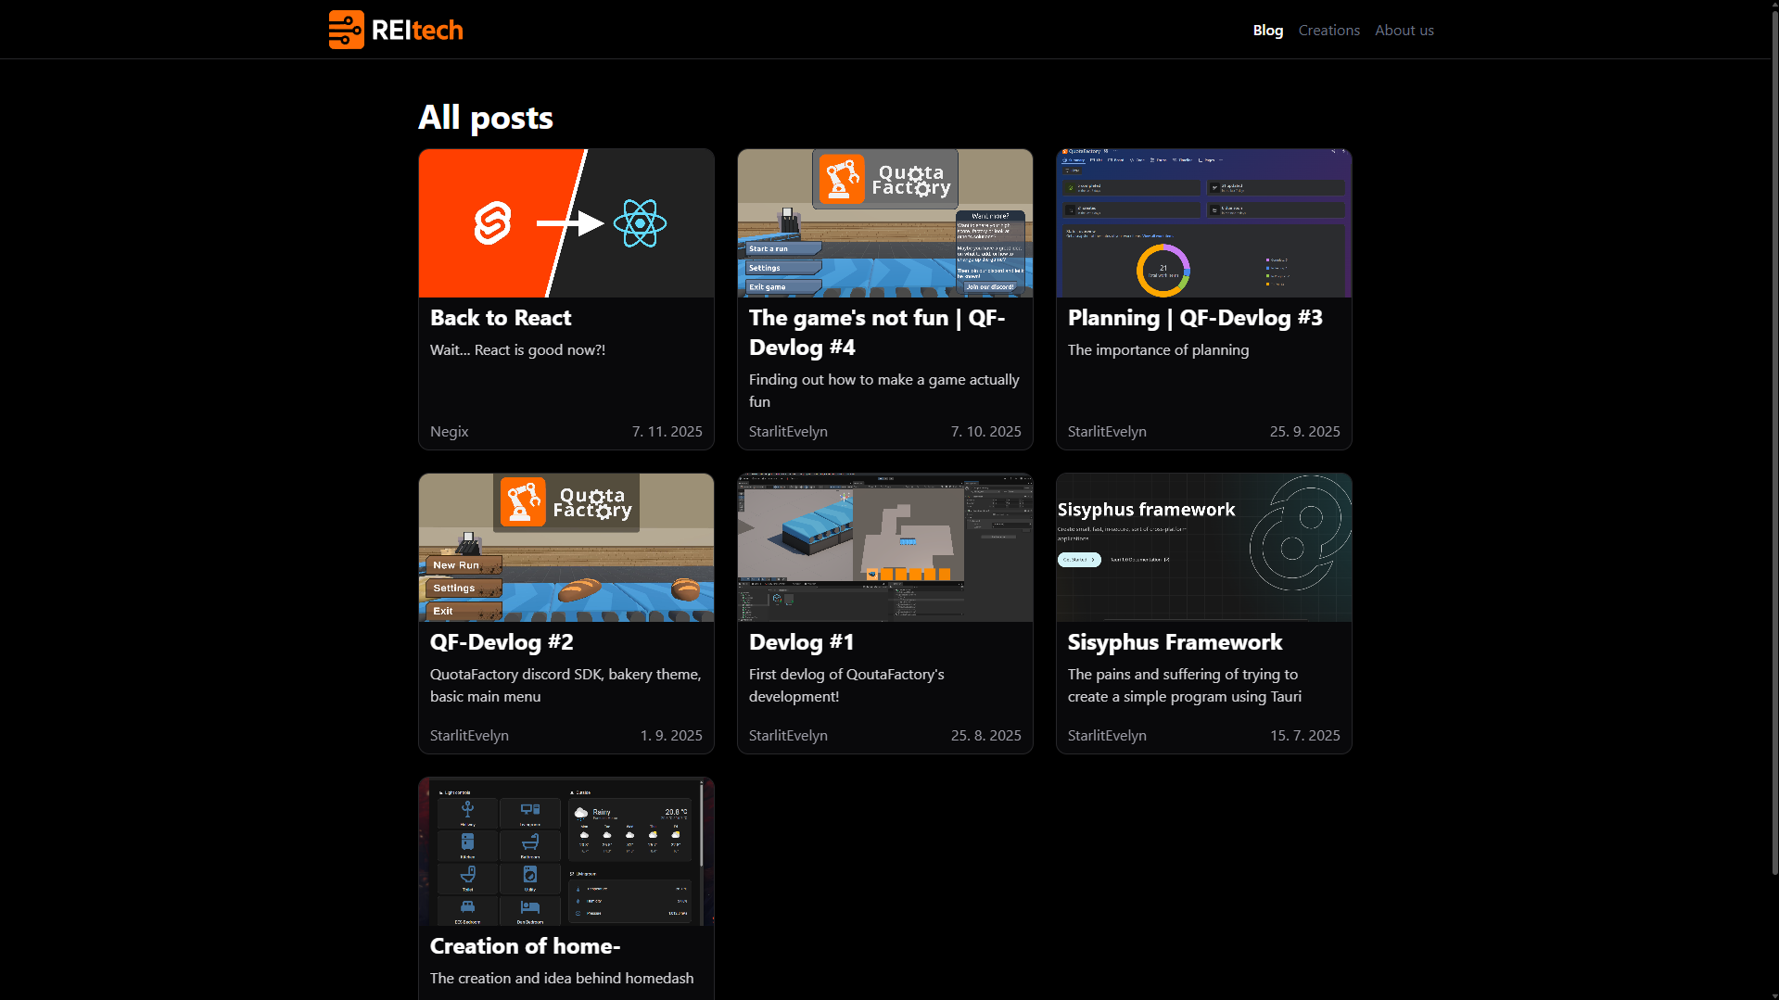
Task: Go to the Creations page
Action: pos(1328,30)
